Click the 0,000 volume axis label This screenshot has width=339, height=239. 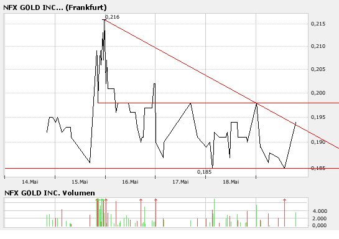(x=320, y=225)
